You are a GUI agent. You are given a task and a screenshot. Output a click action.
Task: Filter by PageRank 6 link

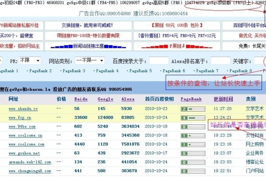tap(174, 71)
